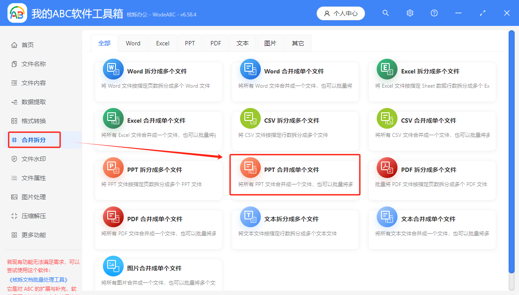Switch to the PDF tab
The image size is (519, 295).
click(215, 43)
